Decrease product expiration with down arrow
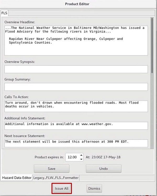The height and width of the screenshot is (196, 157). pyautogui.click(x=81, y=159)
